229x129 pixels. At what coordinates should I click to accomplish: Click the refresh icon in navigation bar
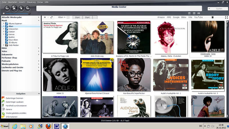pyautogui.click(x=52, y=17)
